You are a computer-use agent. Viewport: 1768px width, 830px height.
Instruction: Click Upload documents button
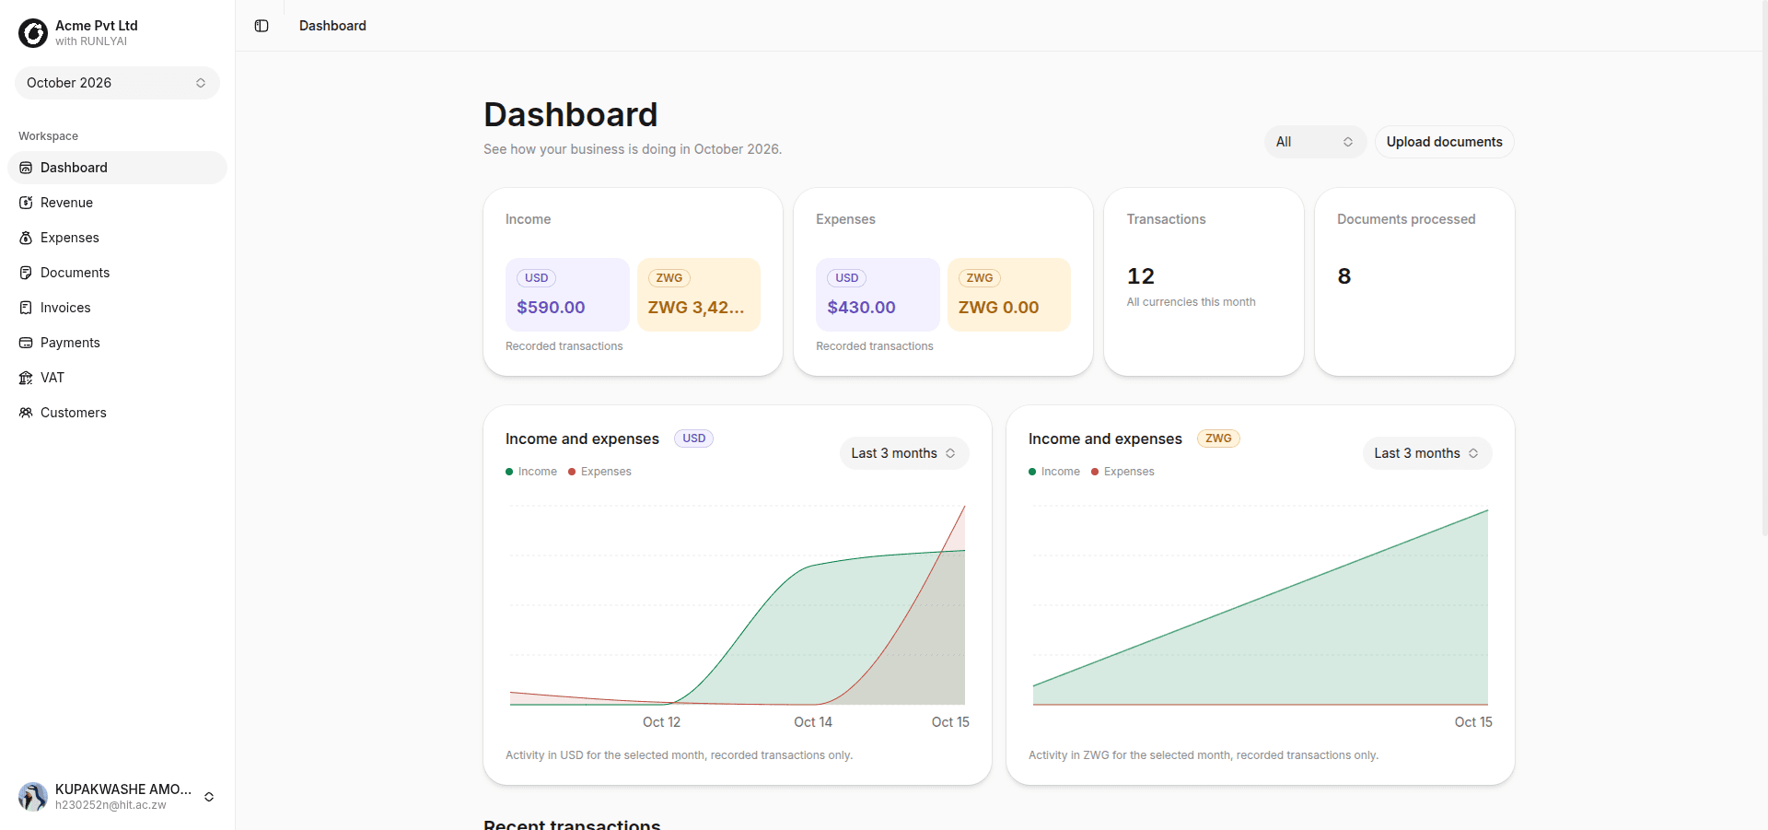pyautogui.click(x=1444, y=142)
